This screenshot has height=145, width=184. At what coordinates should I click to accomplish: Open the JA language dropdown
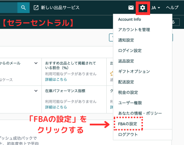point(156,8)
